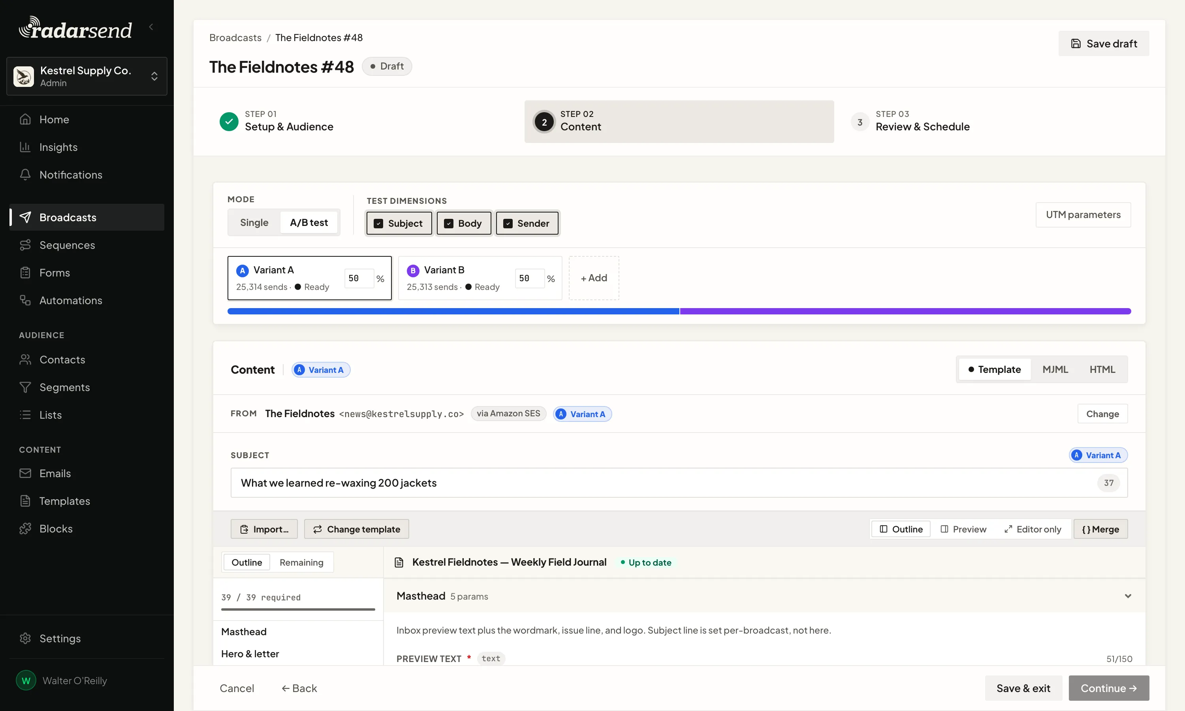Click Walter O'Reilly user avatar
Viewport: 1185px width, 711px height.
(x=26, y=681)
